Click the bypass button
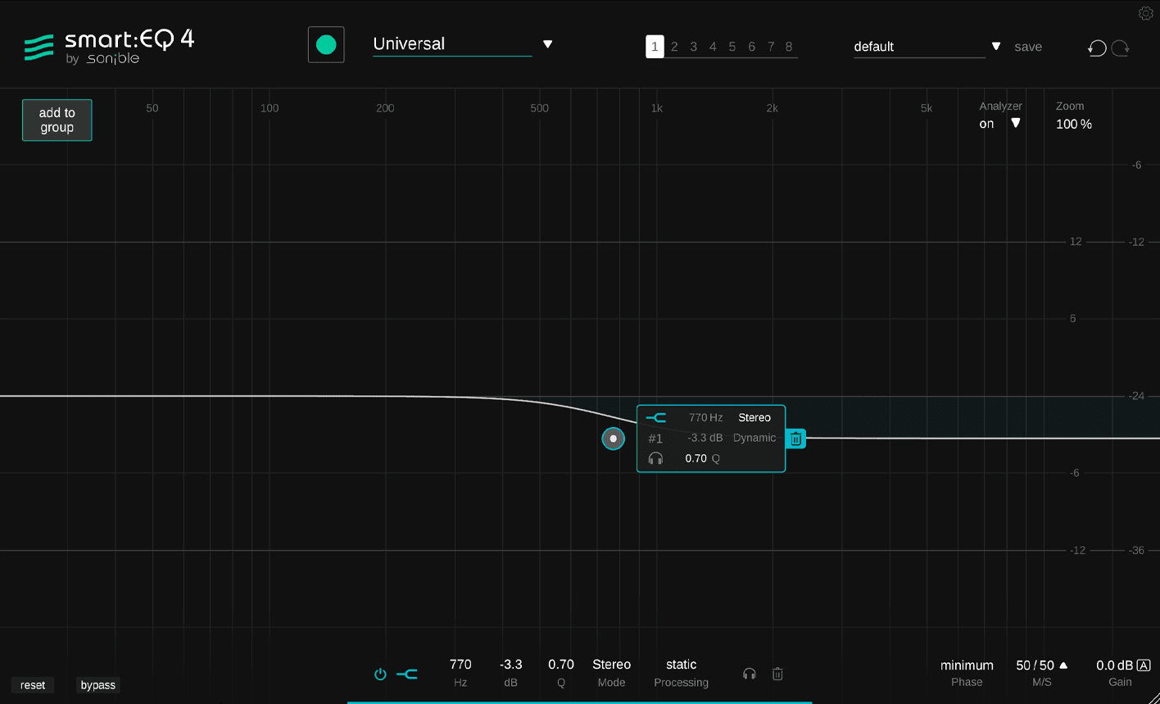Screen dimensions: 1160x704 pos(97,685)
